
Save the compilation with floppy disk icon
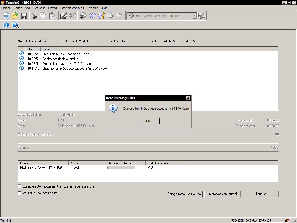pyautogui.click(x=24, y=16)
